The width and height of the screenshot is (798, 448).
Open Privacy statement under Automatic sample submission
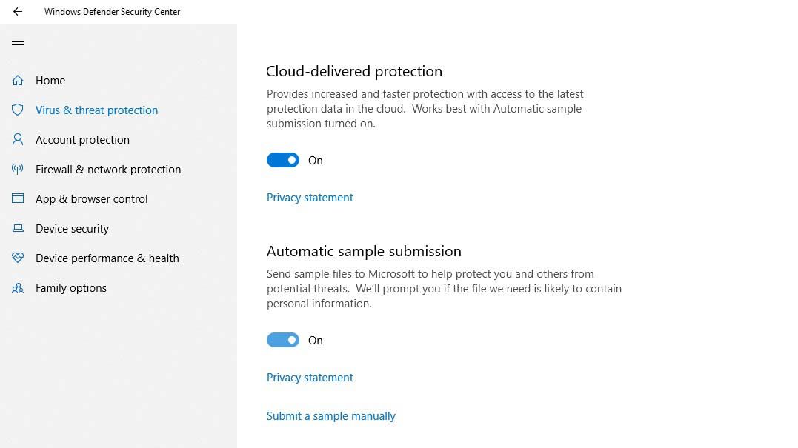[x=310, y=377]
